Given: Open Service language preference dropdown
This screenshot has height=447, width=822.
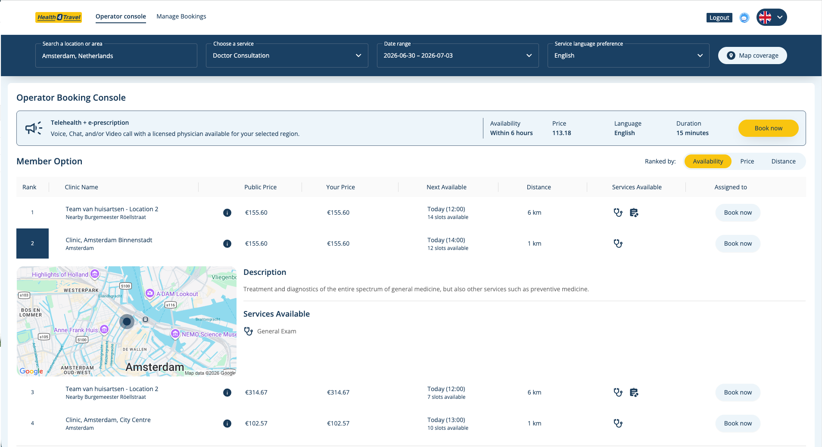Looking at the screenshot, I should click(628, 55).
